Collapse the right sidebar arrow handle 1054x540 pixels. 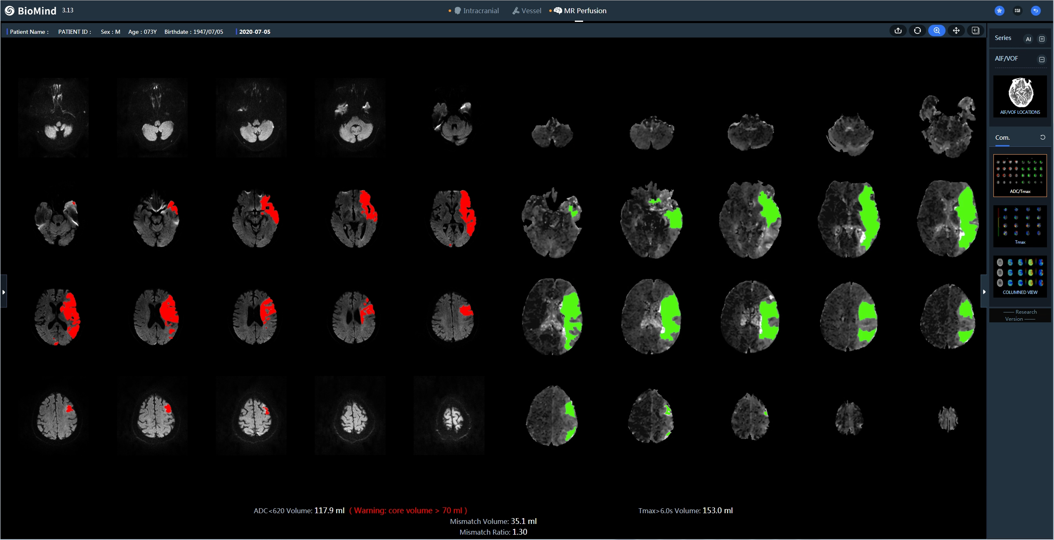984,292
